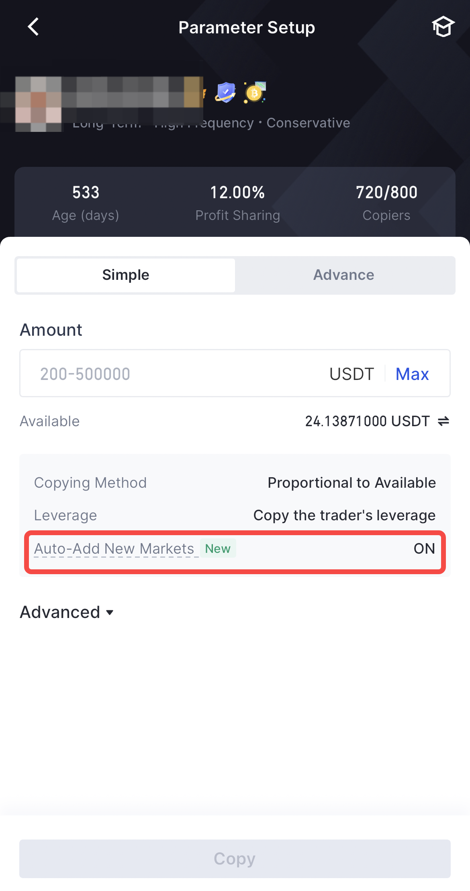Go back using the arrow icon
470x891 pixels.
(33, 27)
